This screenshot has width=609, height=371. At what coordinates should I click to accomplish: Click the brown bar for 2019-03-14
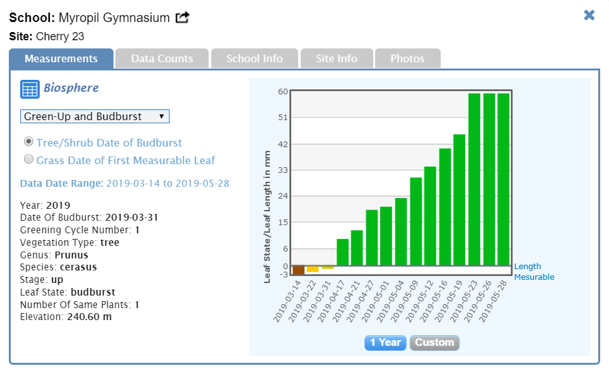click(x=298, y=270)
